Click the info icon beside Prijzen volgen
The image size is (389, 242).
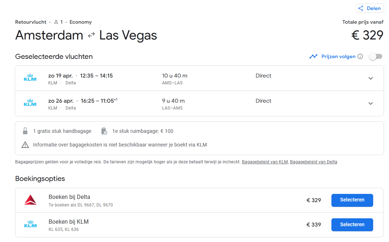pos(360,56)
